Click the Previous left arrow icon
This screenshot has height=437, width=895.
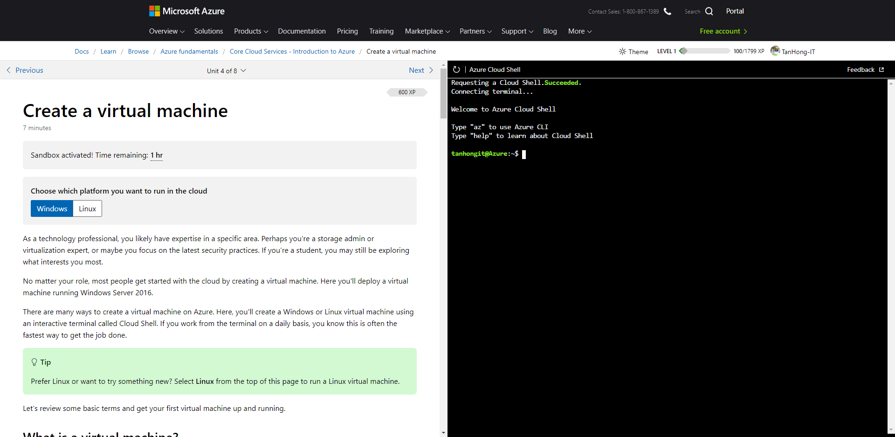8,70
